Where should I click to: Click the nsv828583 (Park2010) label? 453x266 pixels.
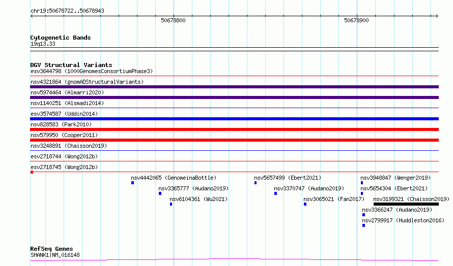61,124
